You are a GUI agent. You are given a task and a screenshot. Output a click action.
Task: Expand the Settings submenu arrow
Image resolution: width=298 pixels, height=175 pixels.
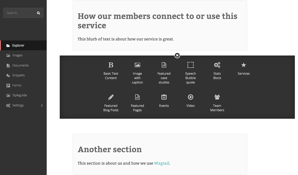pyautogui.click(x=42, y=105)
